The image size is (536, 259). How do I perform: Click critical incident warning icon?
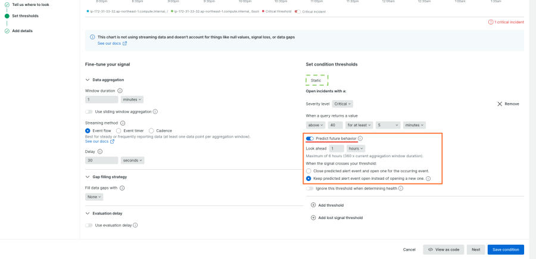pos(491,22)
